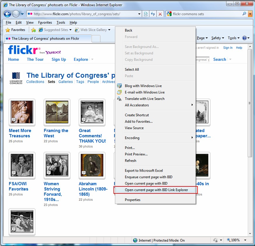
Task: Click the Refresh icon in address bar
Action: (153, 14)
